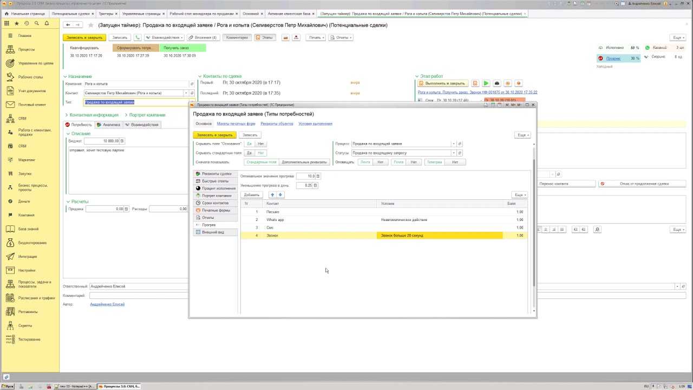Open Макеты печатных форм link
Screen dimensions: 693x390
(236, 123)
